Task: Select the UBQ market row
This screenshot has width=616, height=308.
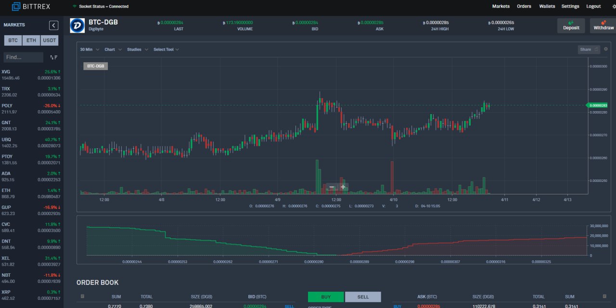Action: click(x=31, y=142)
